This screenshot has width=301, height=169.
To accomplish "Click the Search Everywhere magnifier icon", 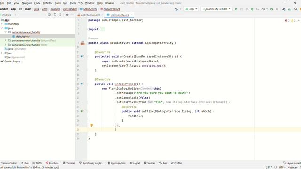I will (x=296, y=9).
